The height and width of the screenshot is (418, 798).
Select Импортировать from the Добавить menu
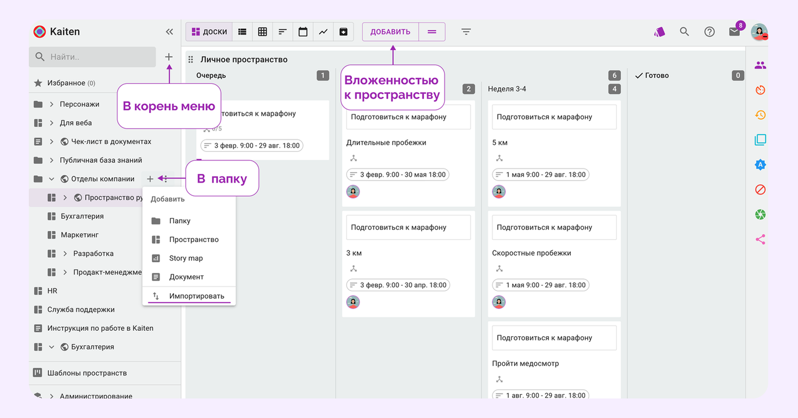(x=196, y=296)
